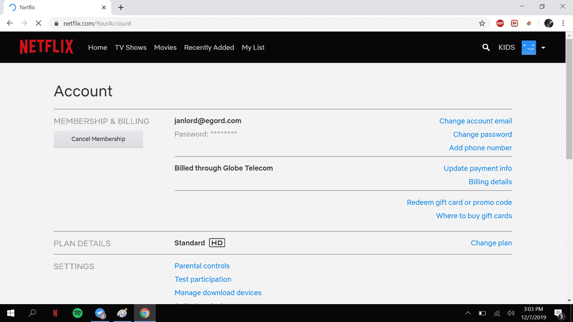This screenshot has height=322, width=573.
Task: Click the red video downloader extension icon
Action: pos(515,23)
